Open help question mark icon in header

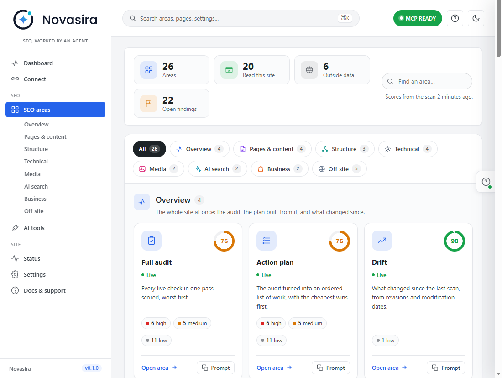pyautogui.click(x=455, y=18)
